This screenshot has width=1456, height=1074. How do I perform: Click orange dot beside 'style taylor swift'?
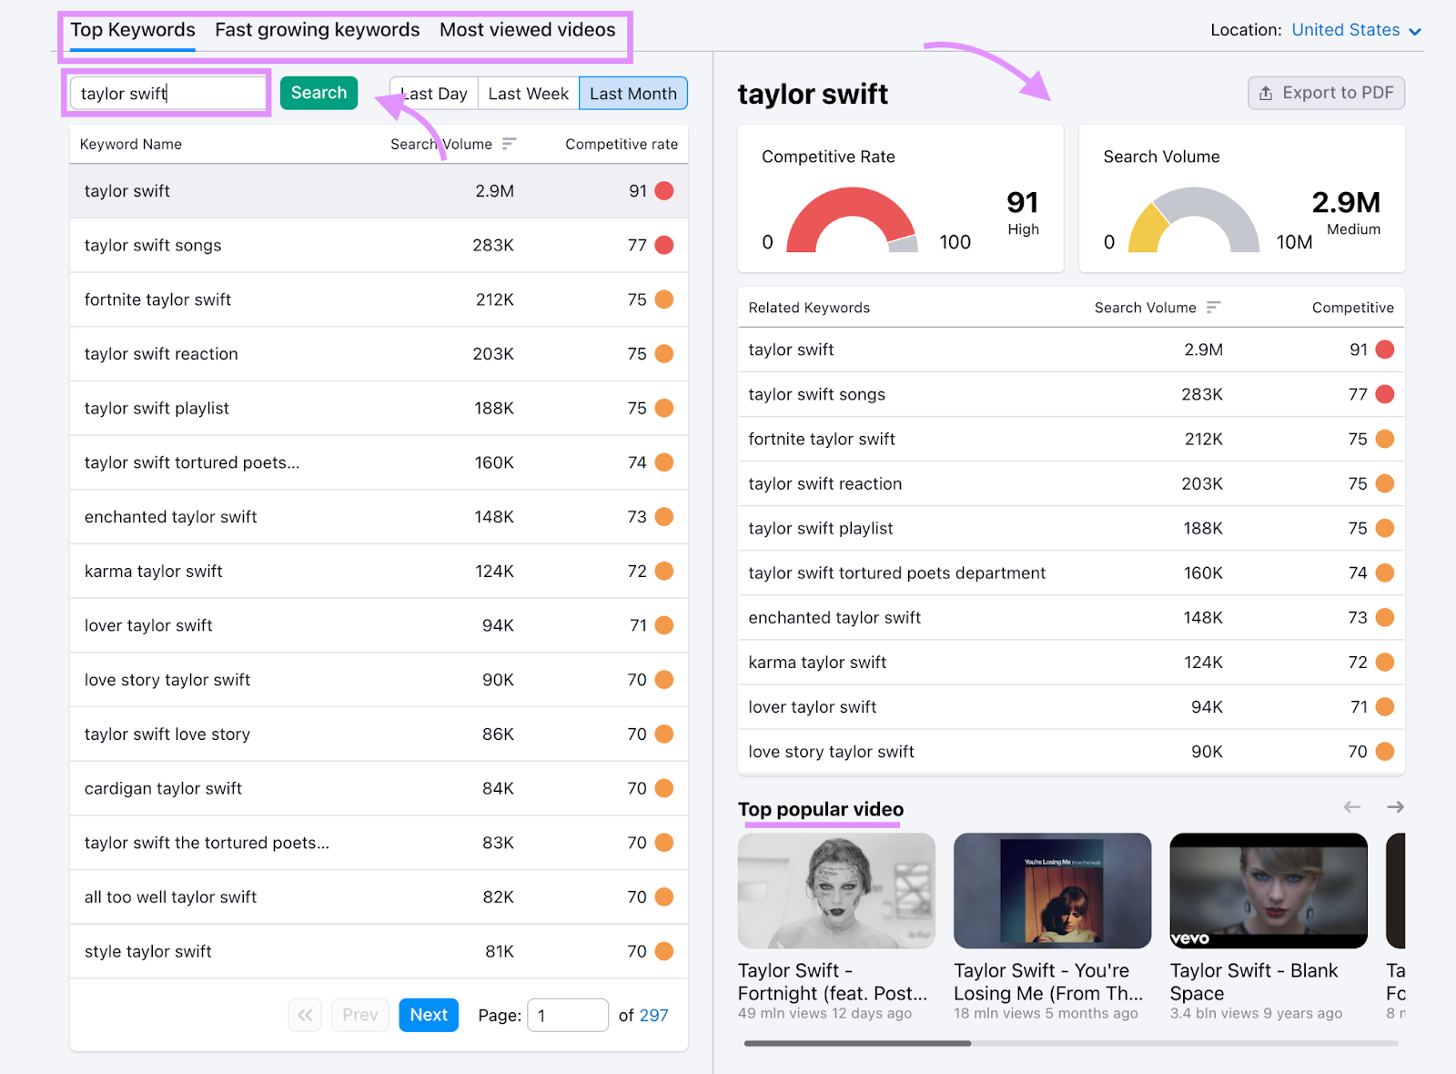[x=664, y=951]
